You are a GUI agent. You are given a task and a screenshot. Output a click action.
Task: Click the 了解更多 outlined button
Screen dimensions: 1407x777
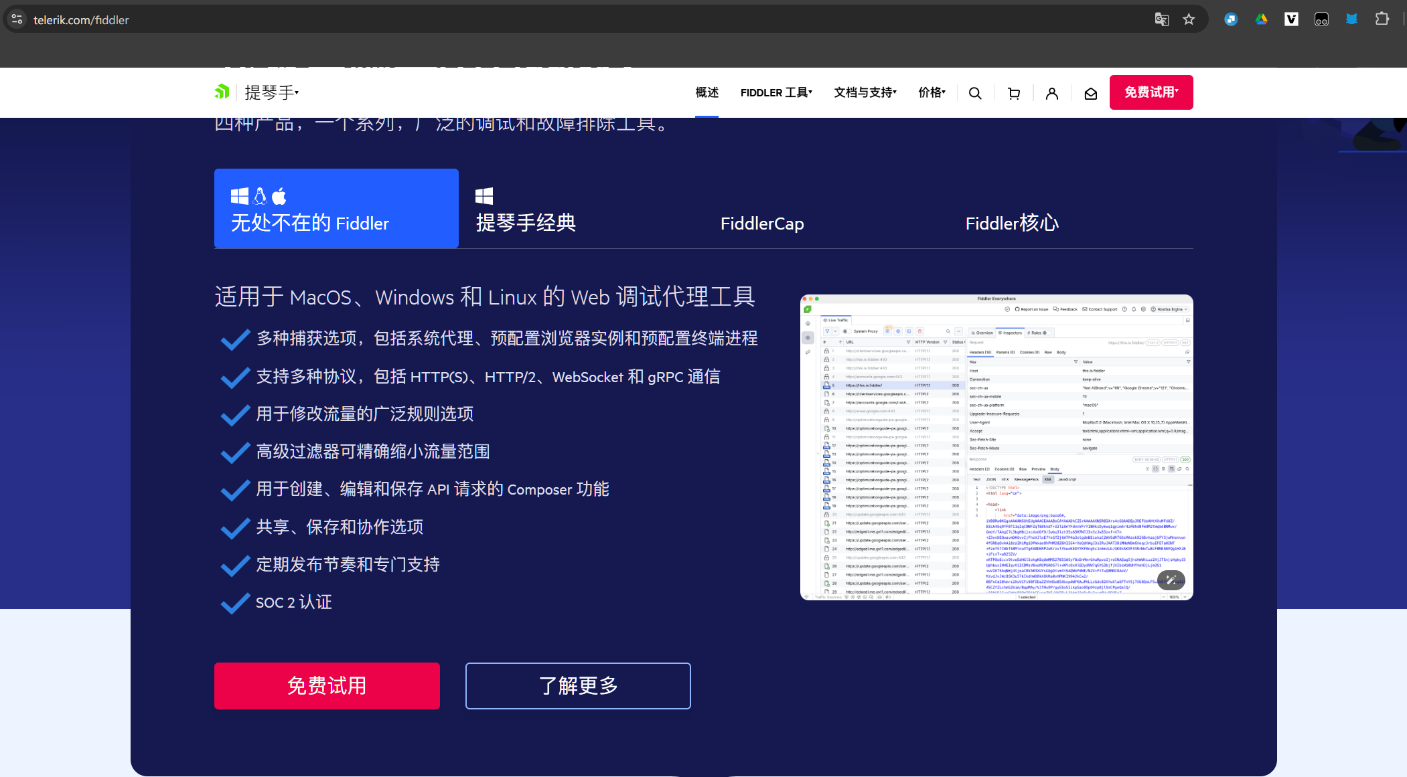pos(578,685)
